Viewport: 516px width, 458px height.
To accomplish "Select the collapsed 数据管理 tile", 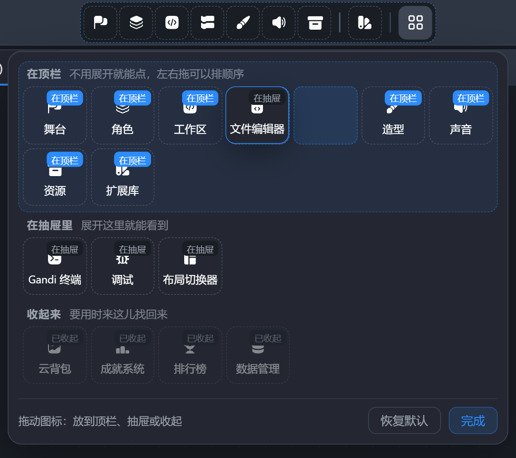I will pyautogui.click(x=258, y=355).
